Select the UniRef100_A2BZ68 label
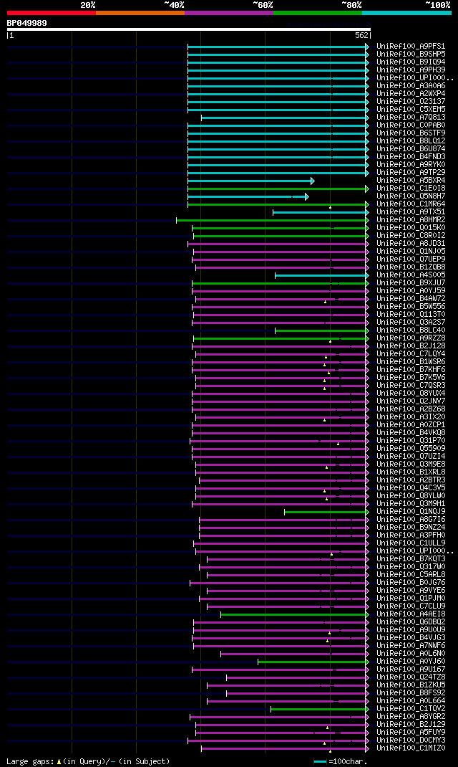The width and height of the screenshot is (458, 767). (x=411, y=409)
